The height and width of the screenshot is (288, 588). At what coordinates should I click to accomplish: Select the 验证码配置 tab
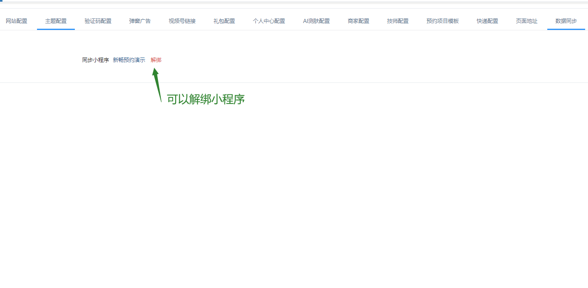click(x=98, y=21)
